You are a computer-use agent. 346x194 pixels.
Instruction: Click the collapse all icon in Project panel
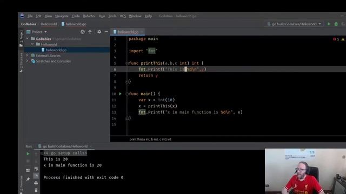[90, 32]
